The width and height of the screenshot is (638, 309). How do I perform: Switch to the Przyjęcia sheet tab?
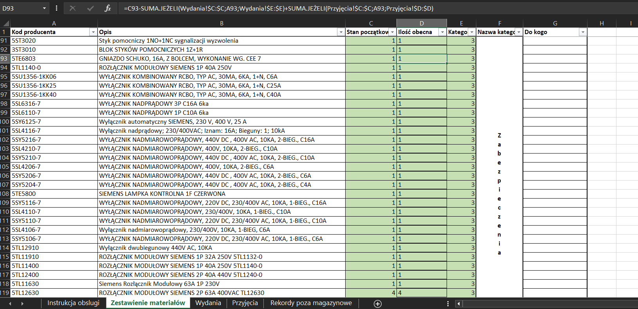pyautogui.click(x=245, y=303)
